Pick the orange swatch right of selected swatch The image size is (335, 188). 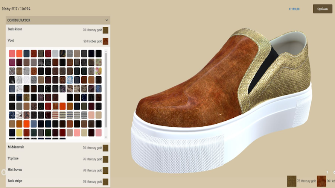[62, 106]
